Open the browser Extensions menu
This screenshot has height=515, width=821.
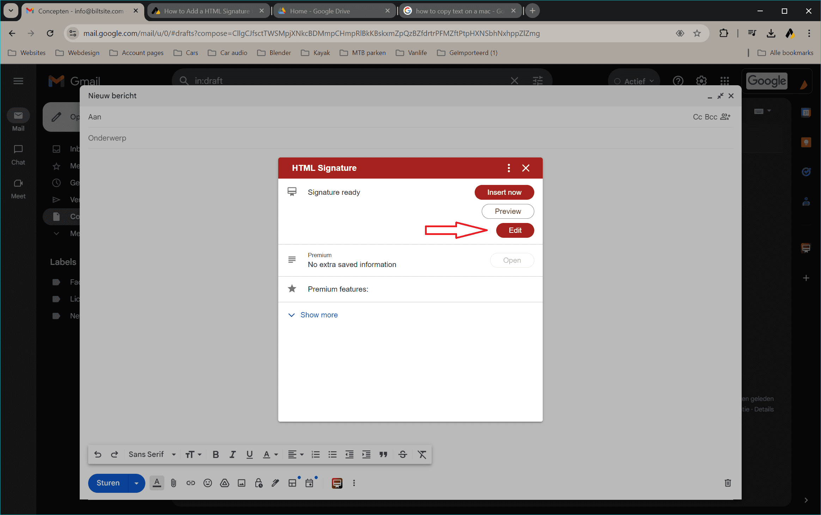724,33
